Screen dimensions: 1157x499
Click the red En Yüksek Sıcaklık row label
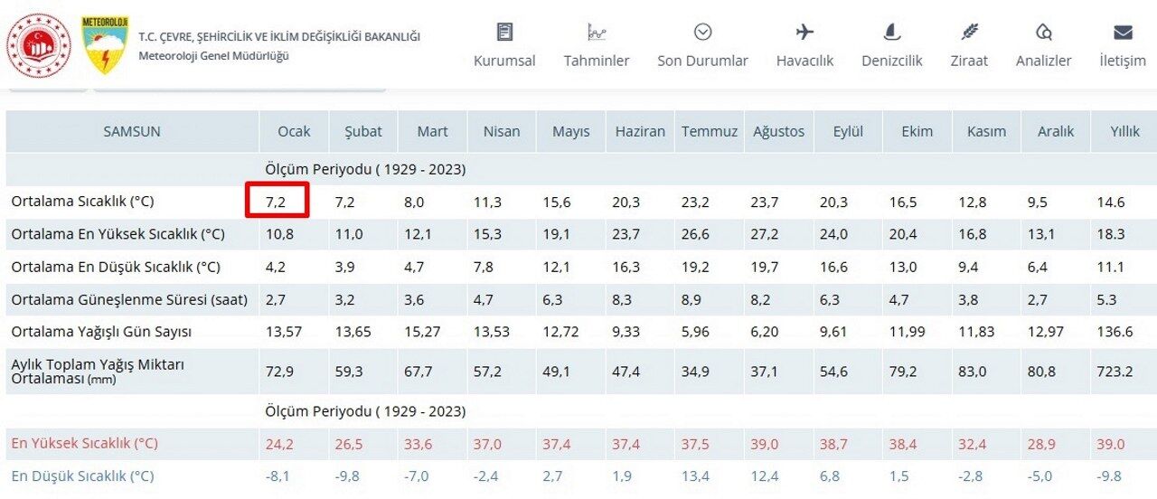(84, 444)
